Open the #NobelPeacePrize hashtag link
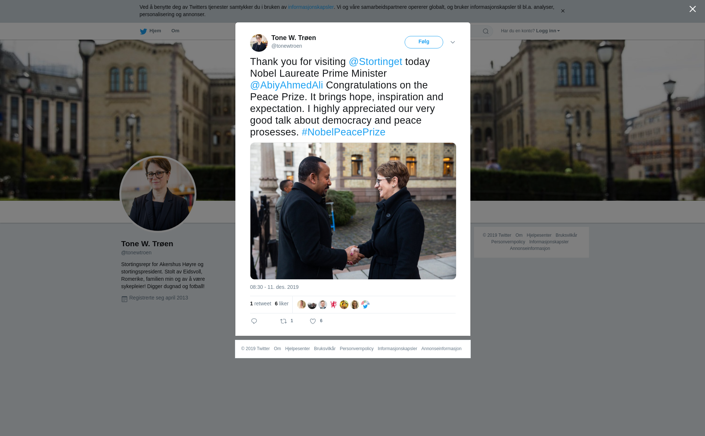The height and width of the screenshot is (436, 705). 343,132
